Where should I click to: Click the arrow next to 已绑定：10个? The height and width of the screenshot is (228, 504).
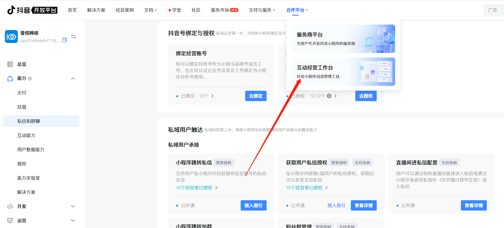point(212,96)
